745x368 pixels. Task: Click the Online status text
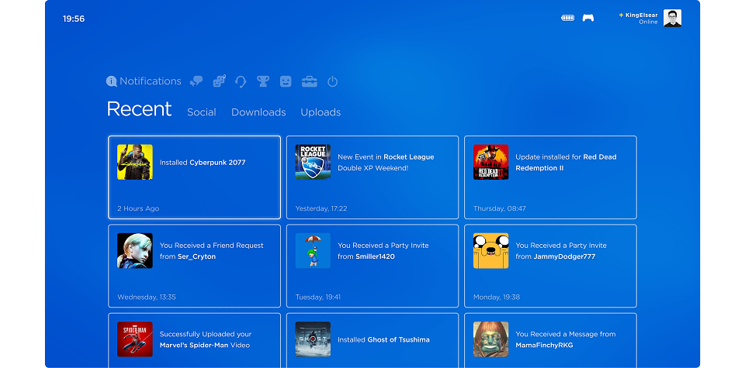[x=648, y=22]
